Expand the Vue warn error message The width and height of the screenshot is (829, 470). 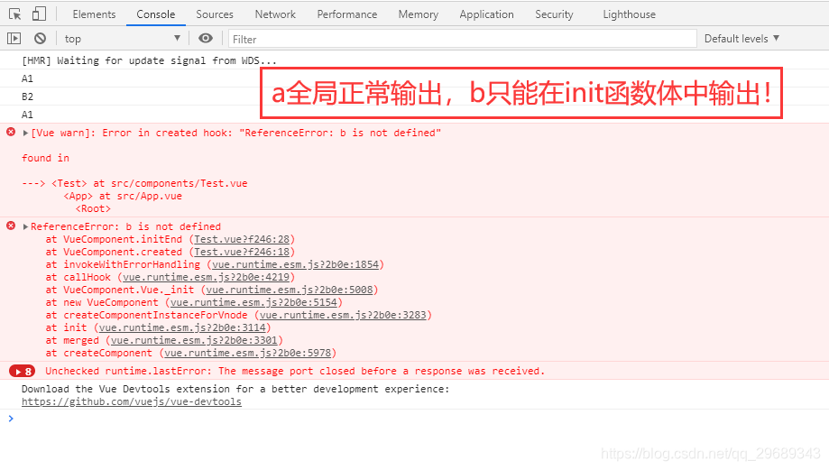point(26,133)
